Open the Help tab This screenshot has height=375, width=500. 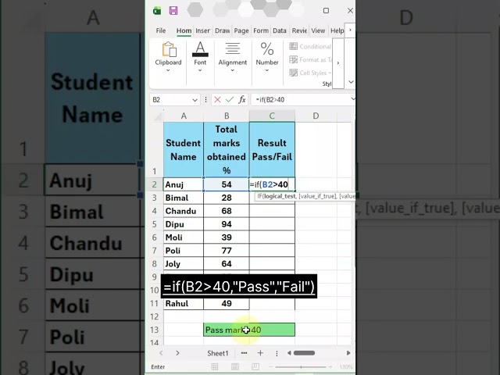coord(337,30)
